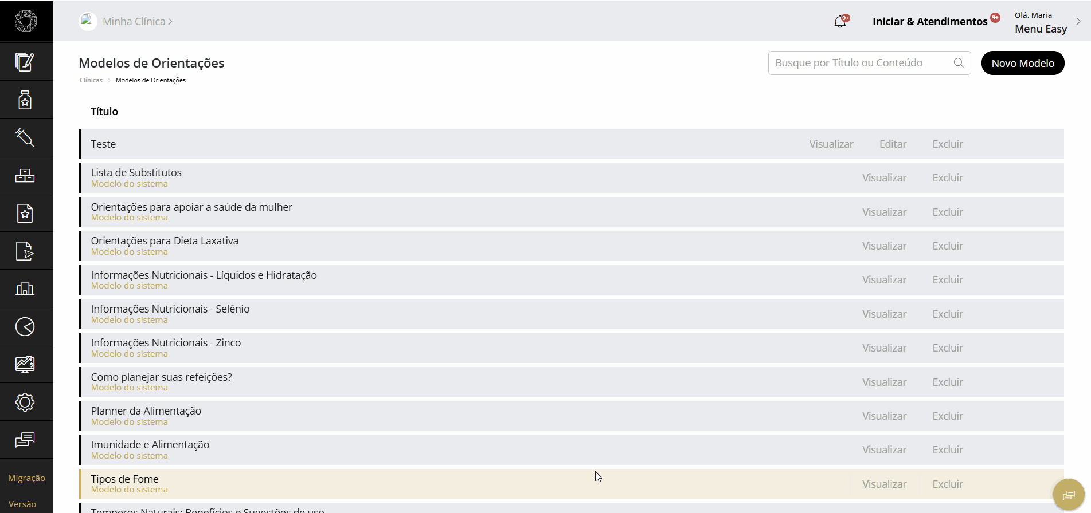This screenshot has width=1091, height=513.
Task: Click the bar chart sidebar icon
Action: 25,289
